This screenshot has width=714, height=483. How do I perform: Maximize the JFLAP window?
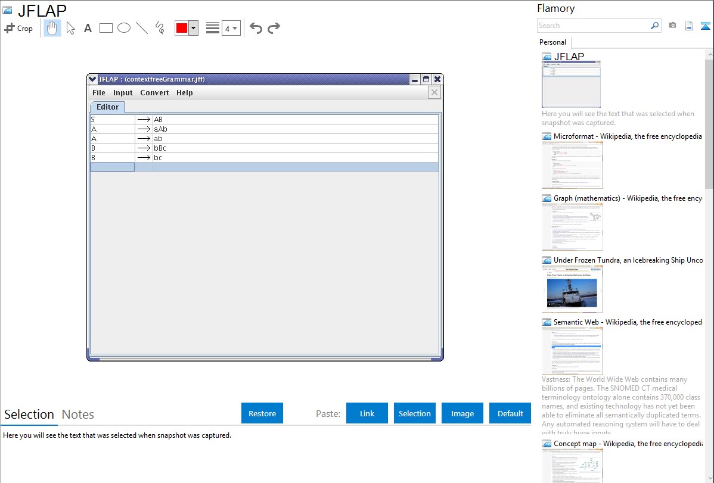pyautogui.click(x=426, y=79)
